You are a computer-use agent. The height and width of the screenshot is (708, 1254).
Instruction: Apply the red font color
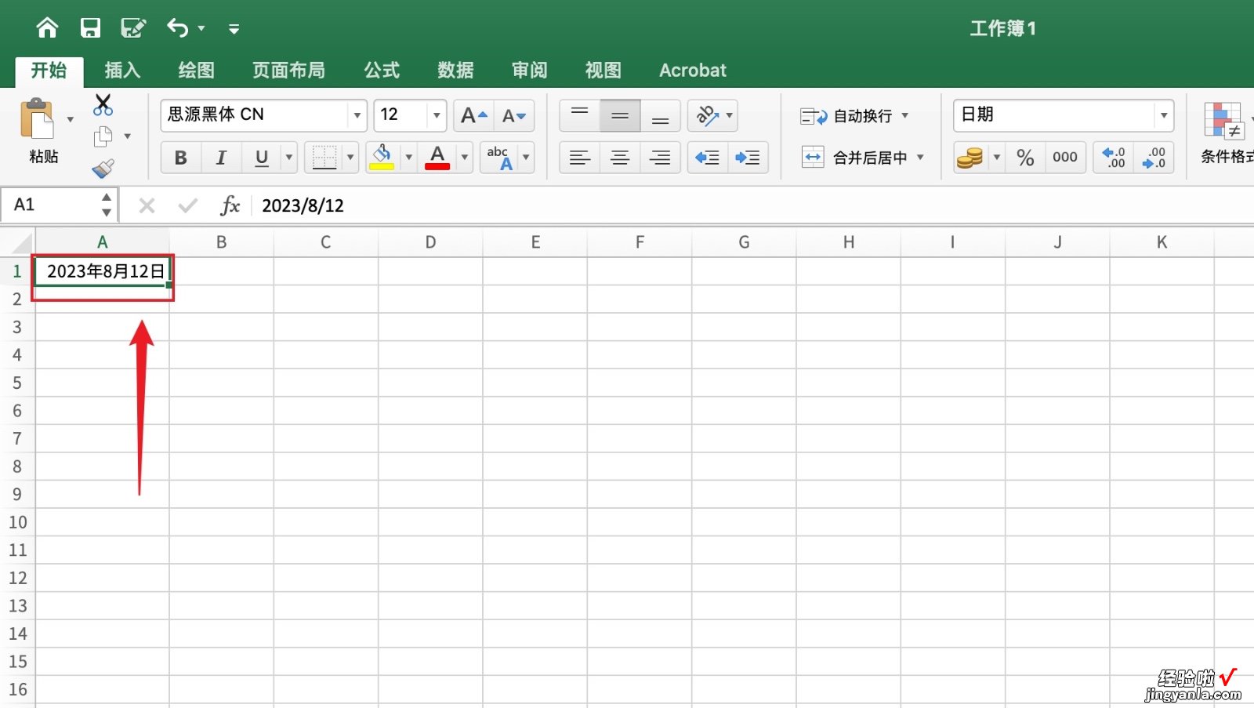pos(437,158)
